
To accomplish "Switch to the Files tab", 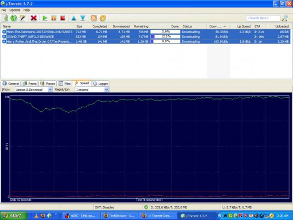I will coord(64,84).
